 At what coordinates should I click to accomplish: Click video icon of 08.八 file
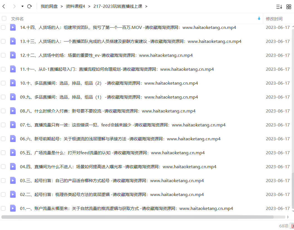point(13,111)
